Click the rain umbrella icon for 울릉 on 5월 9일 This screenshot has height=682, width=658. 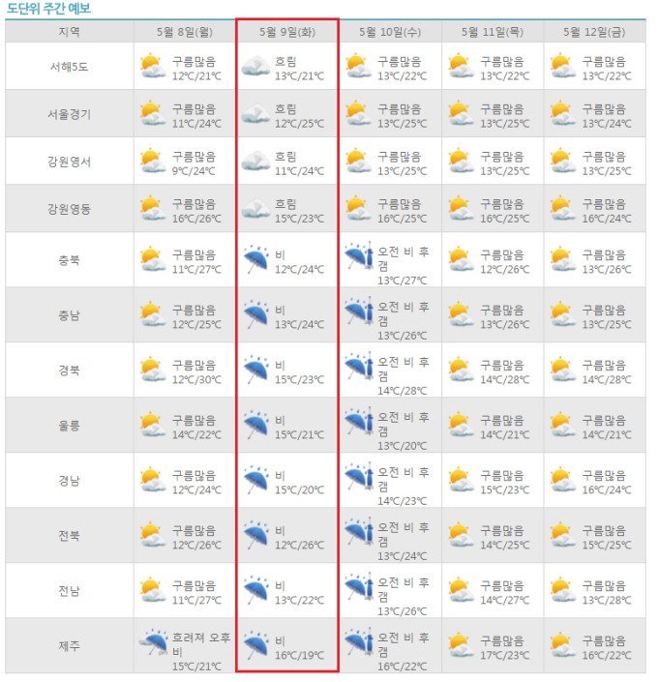[x=255, y=426]
